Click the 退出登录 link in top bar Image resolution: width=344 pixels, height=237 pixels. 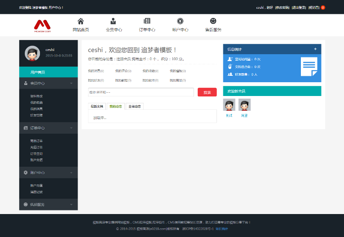[x=299, y=7]
